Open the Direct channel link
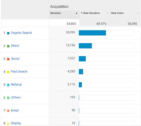Image resolution: width=141 pixels, height=126 pixels. (15, 46)
